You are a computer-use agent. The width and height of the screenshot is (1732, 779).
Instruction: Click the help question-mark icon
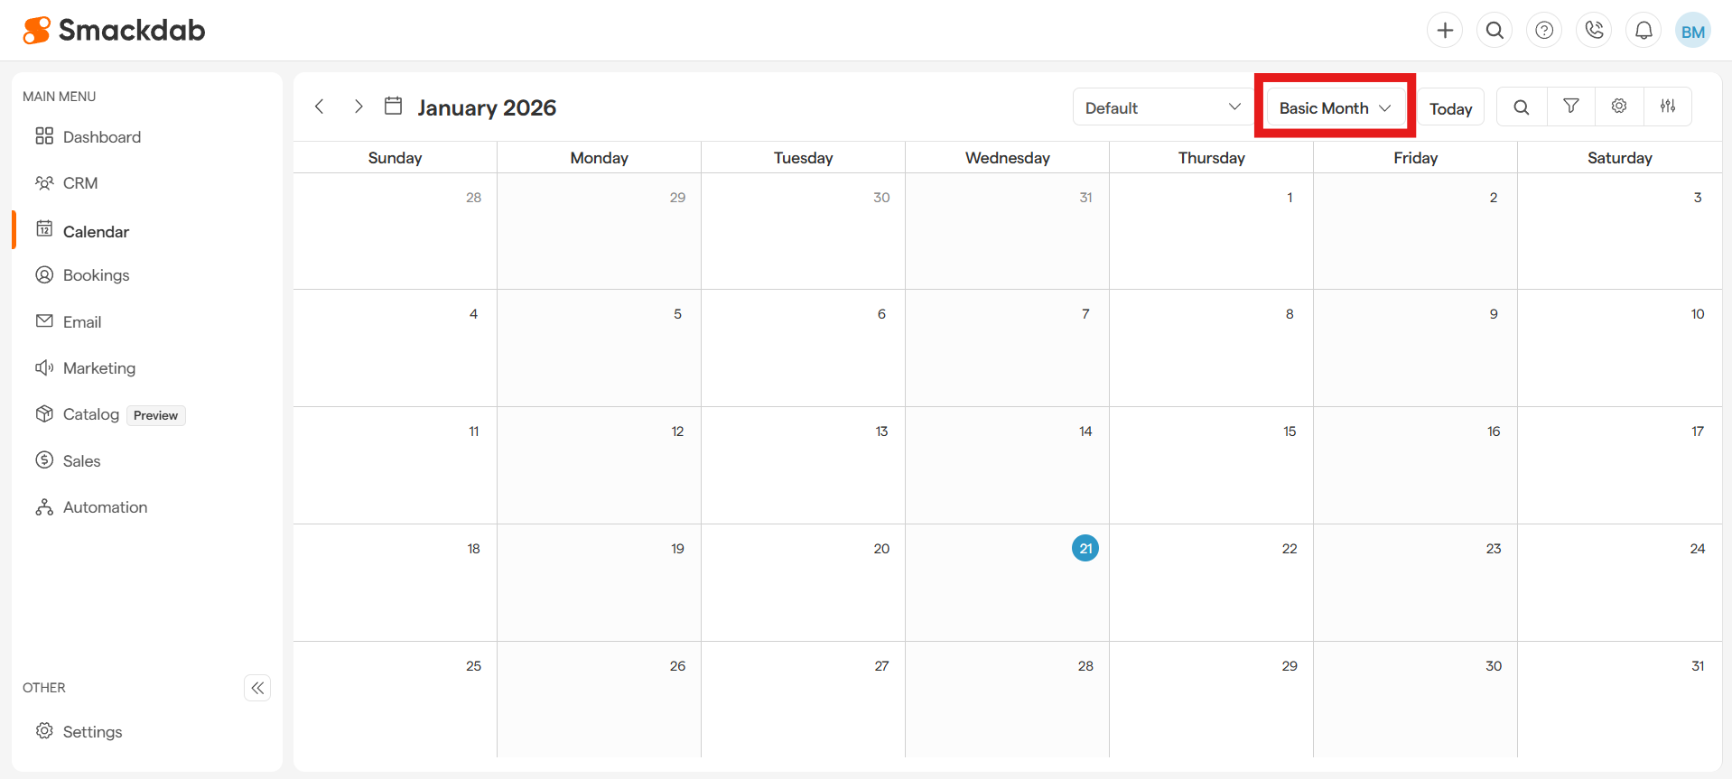[1543, 30]
